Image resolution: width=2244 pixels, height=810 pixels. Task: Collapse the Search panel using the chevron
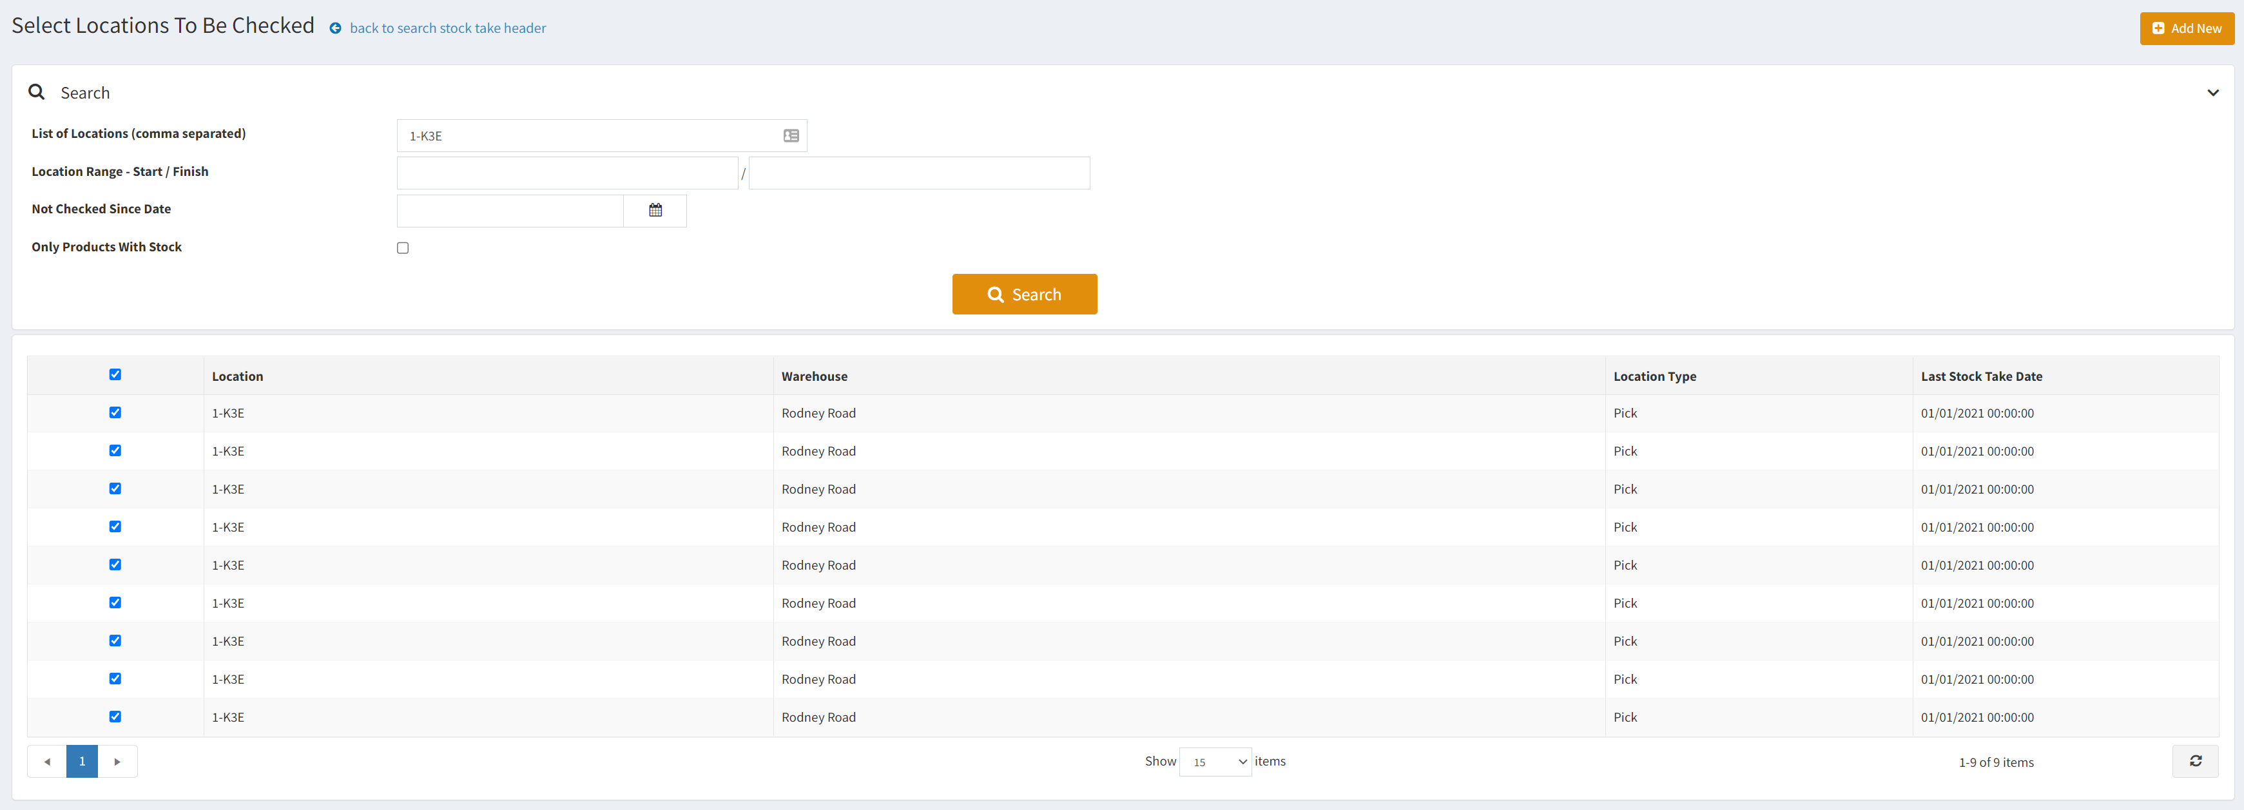point(2212,92)
